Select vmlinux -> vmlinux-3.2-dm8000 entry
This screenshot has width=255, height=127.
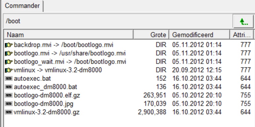[x=58, y=70]
